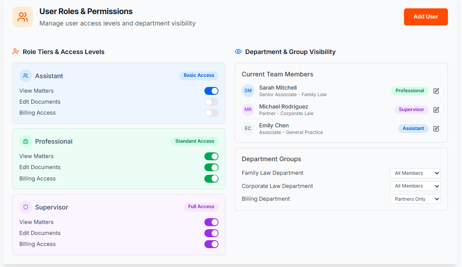Disable Supervisor Edit Documents toggle
Image resolution: width=462 pixels, height=267 pixels.
pos(211,233)
